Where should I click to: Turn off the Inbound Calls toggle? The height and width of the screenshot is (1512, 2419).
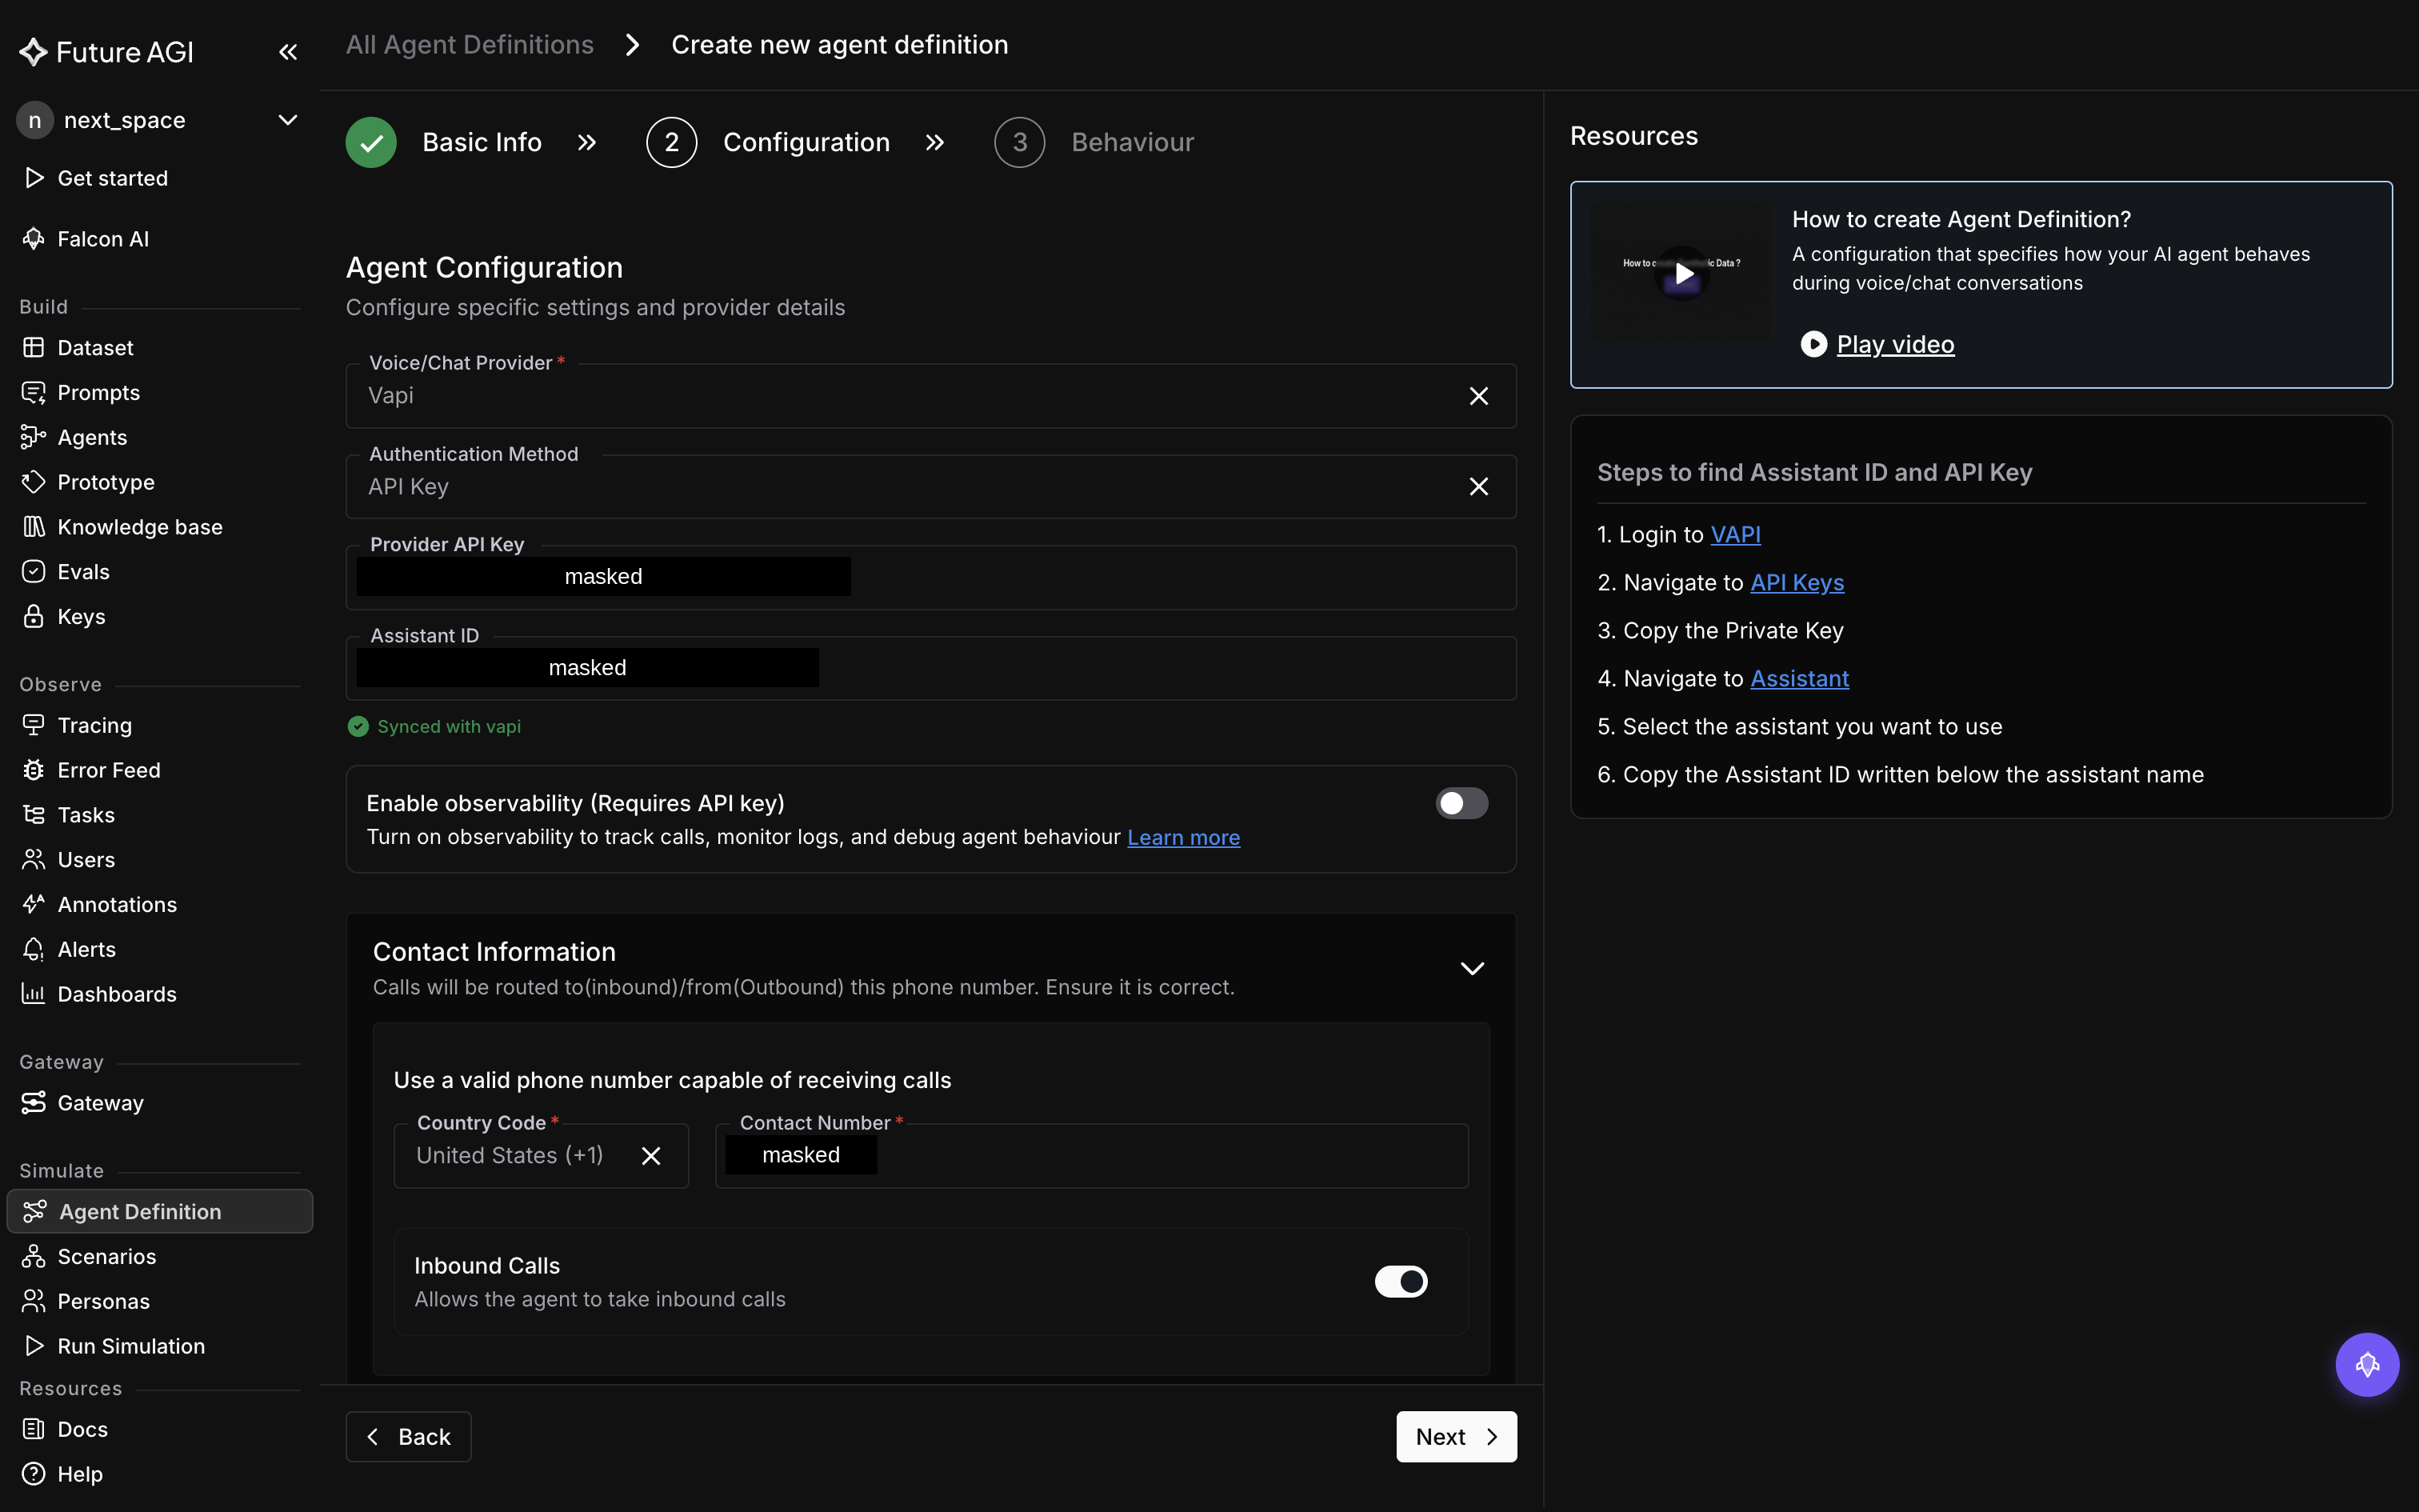[x=1401, y=1281]
